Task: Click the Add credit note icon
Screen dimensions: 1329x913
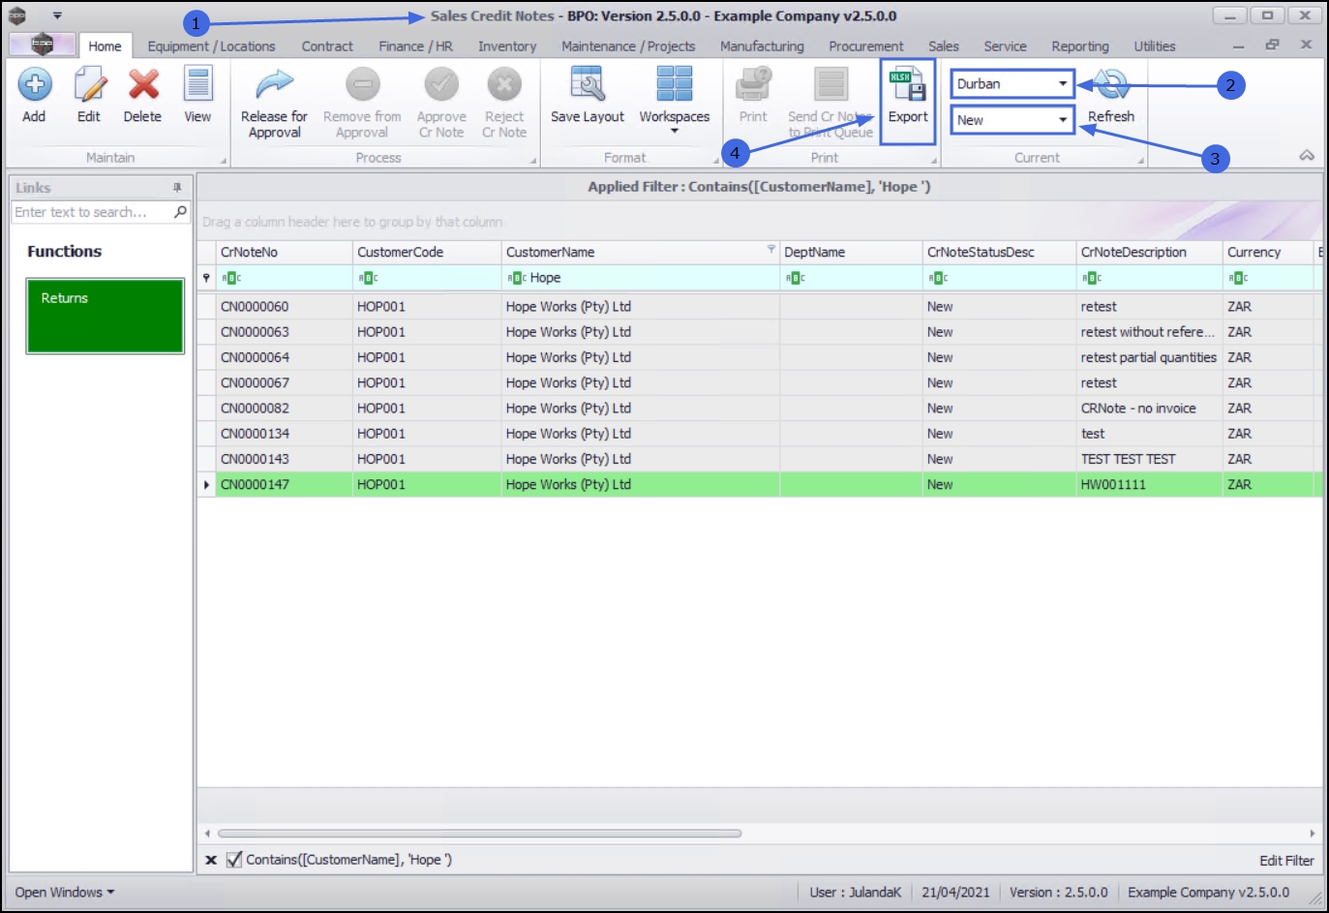Action: click(34, 85)
